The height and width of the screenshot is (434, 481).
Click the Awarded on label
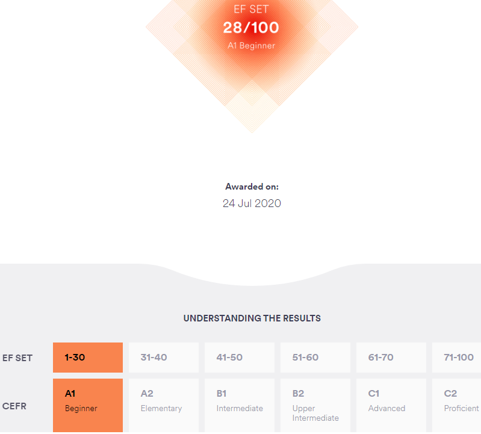coord(252,187)
